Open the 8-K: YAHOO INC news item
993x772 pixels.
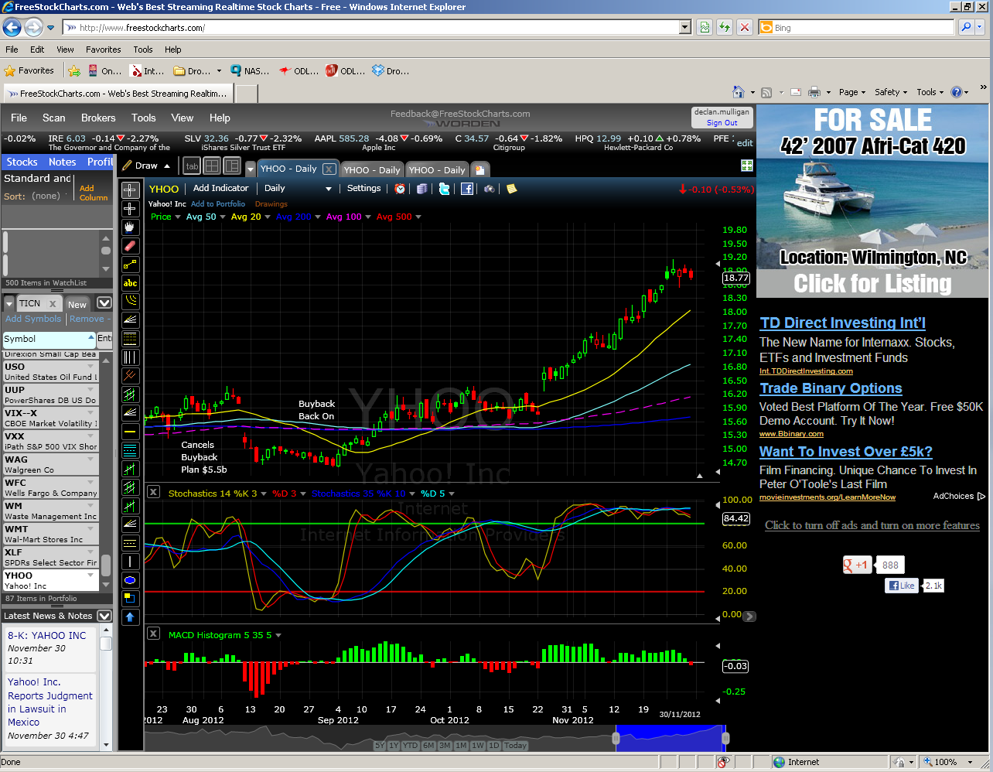coord(47,636)
